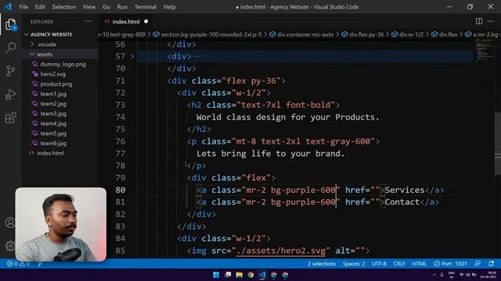Open the Terminal menu
501x281 pixels.
146,7
